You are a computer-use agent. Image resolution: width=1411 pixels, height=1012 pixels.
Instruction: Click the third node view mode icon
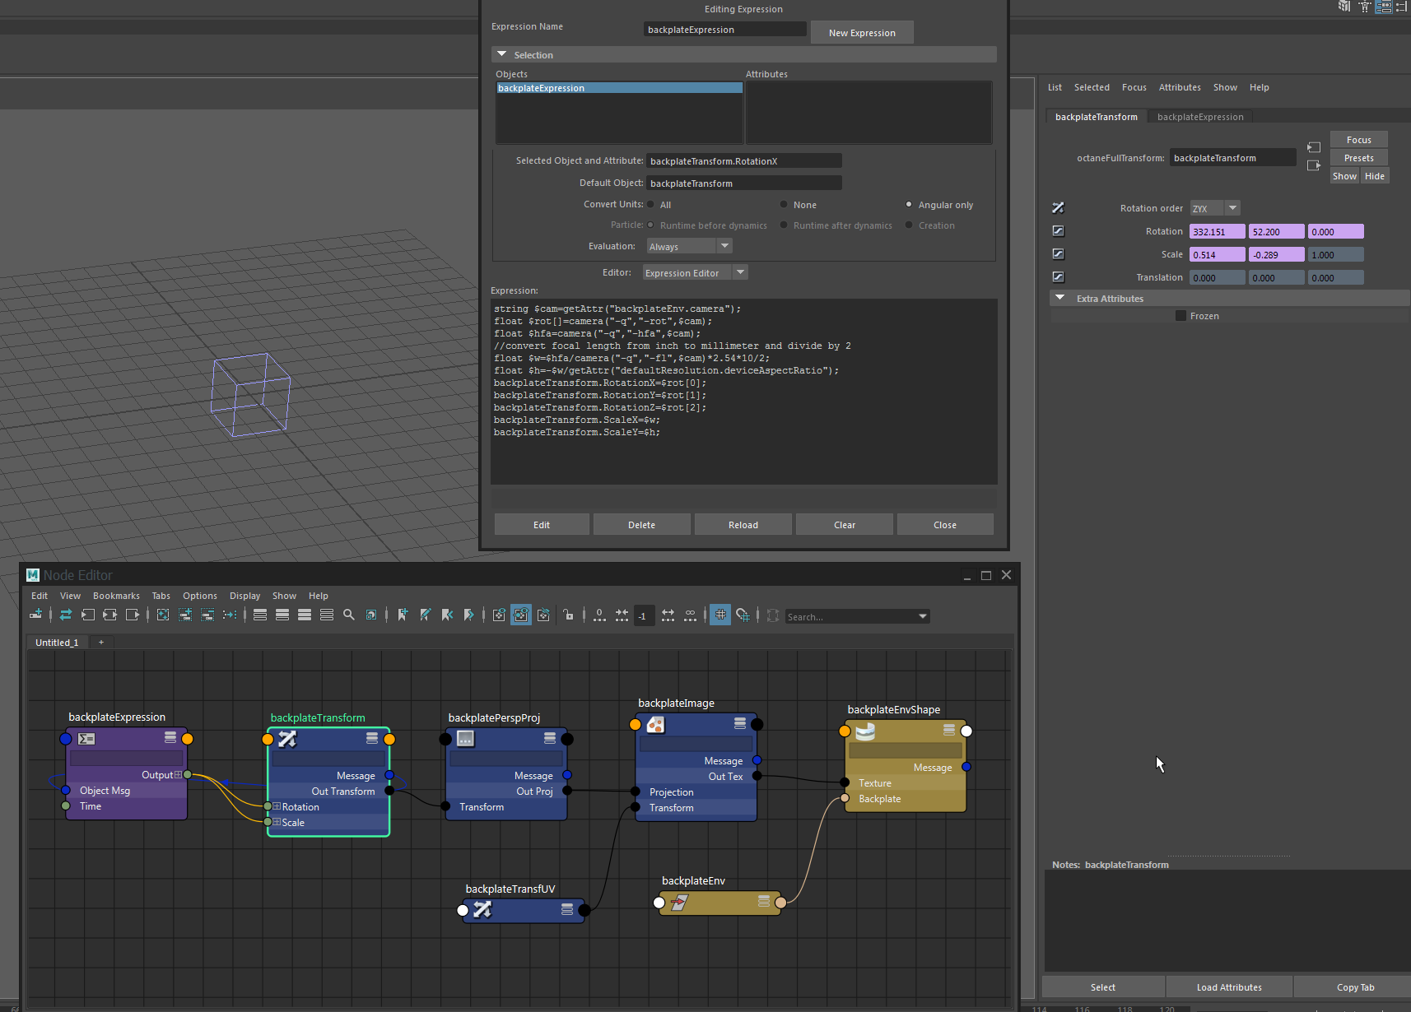305,615
